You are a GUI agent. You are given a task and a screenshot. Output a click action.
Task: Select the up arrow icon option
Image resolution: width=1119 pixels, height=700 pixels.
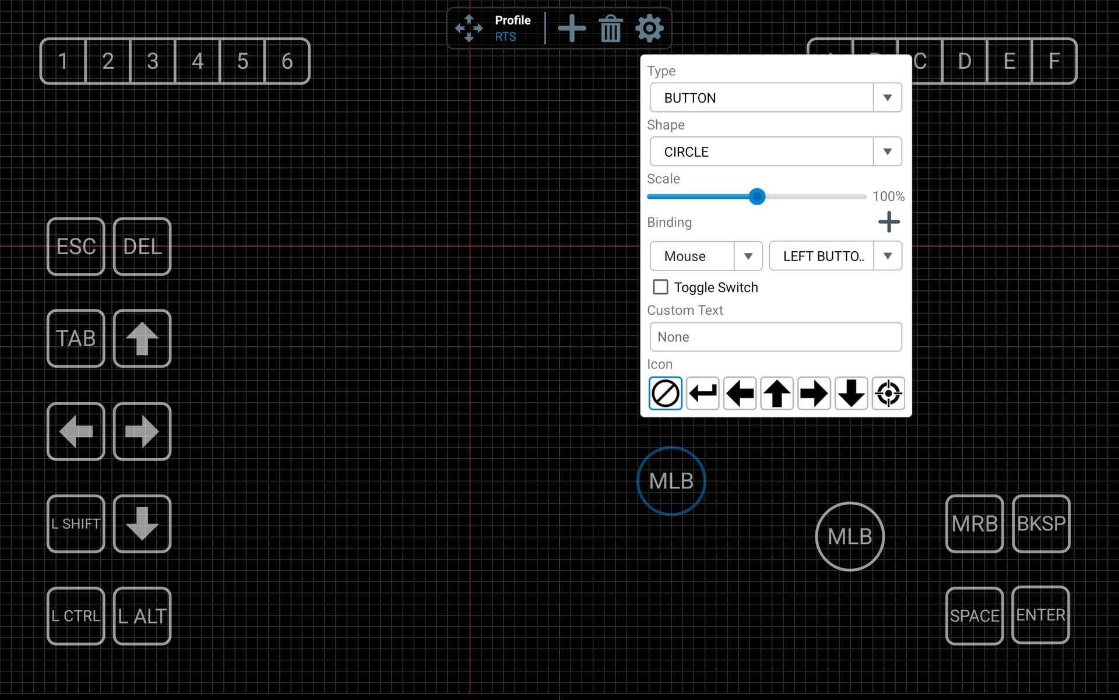click(x=777, y=393)
